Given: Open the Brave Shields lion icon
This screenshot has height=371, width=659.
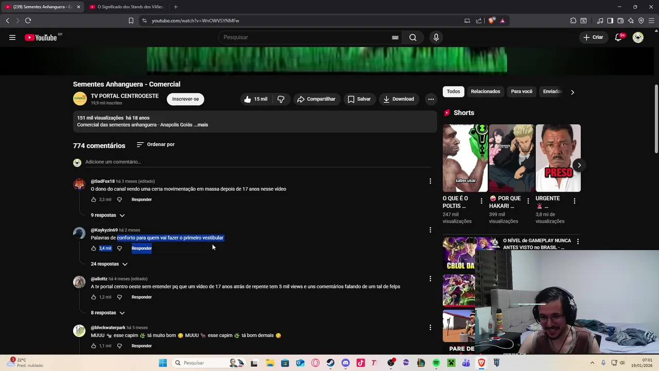Looking at the screenshot, I should click(492, 21).
